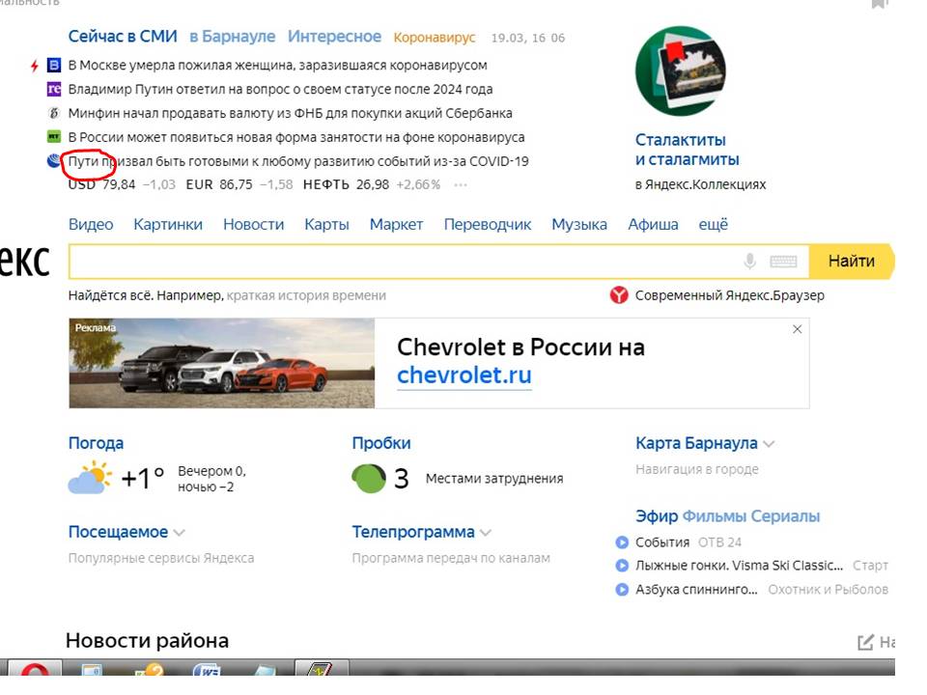This screenshot has width=927, height=695.
Task: Open the Сталактиты и сталагмиты title link
Action: point(687,150)
